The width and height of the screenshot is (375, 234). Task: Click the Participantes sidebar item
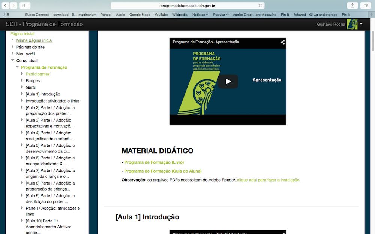click(37, 74)
